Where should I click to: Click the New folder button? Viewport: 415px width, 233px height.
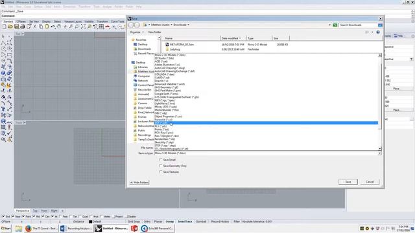(154, 32)
